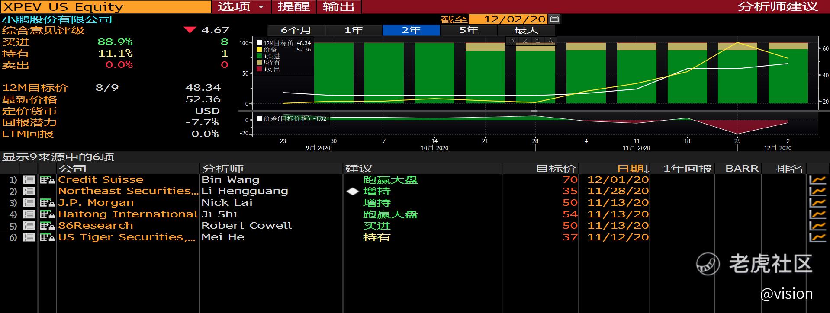Toggle the %买进 green legend swatch

click(x=259, y=56)
